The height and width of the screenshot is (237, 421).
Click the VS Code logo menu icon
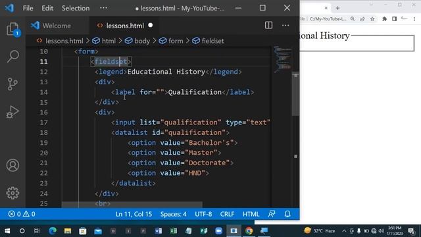(x=10, y=8)
